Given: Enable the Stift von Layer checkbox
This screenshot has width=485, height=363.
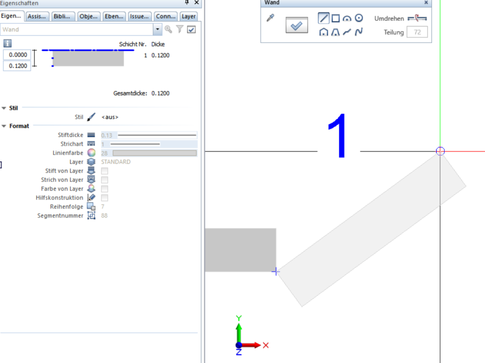Looking at the screenshot, I should [105, 171].
